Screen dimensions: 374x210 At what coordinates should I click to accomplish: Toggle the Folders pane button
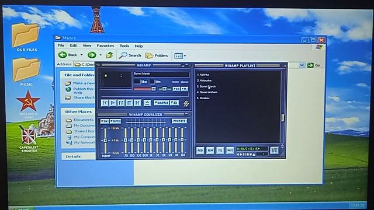tap(157, 56)
